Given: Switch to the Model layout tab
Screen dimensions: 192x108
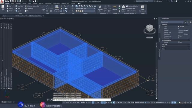Looking at the screenshot, I should (x=4, y=102).
